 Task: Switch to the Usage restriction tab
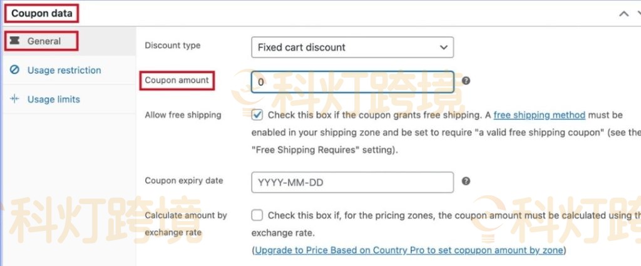coord(64,70)
